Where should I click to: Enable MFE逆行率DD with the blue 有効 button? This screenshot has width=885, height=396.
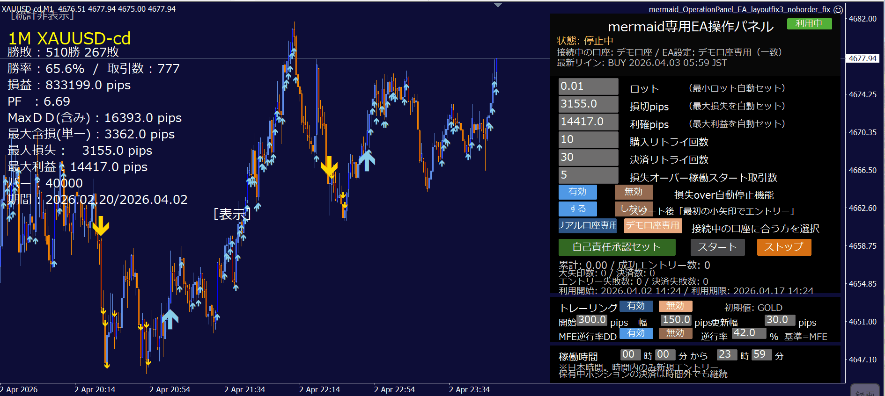tap(636, 333)
